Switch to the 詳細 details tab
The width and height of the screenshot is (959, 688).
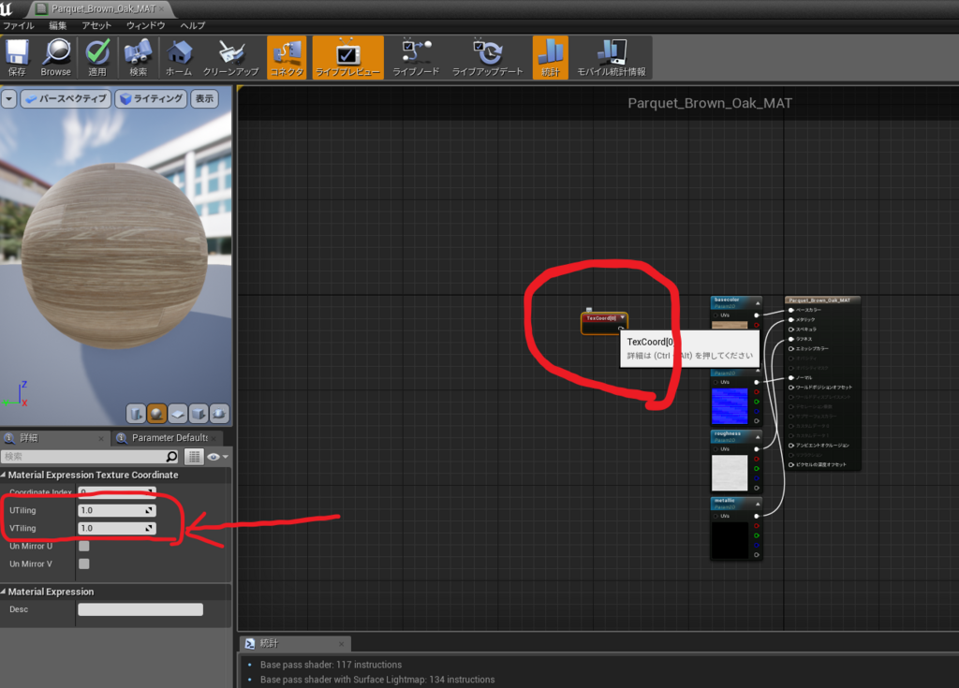[29, 438]
